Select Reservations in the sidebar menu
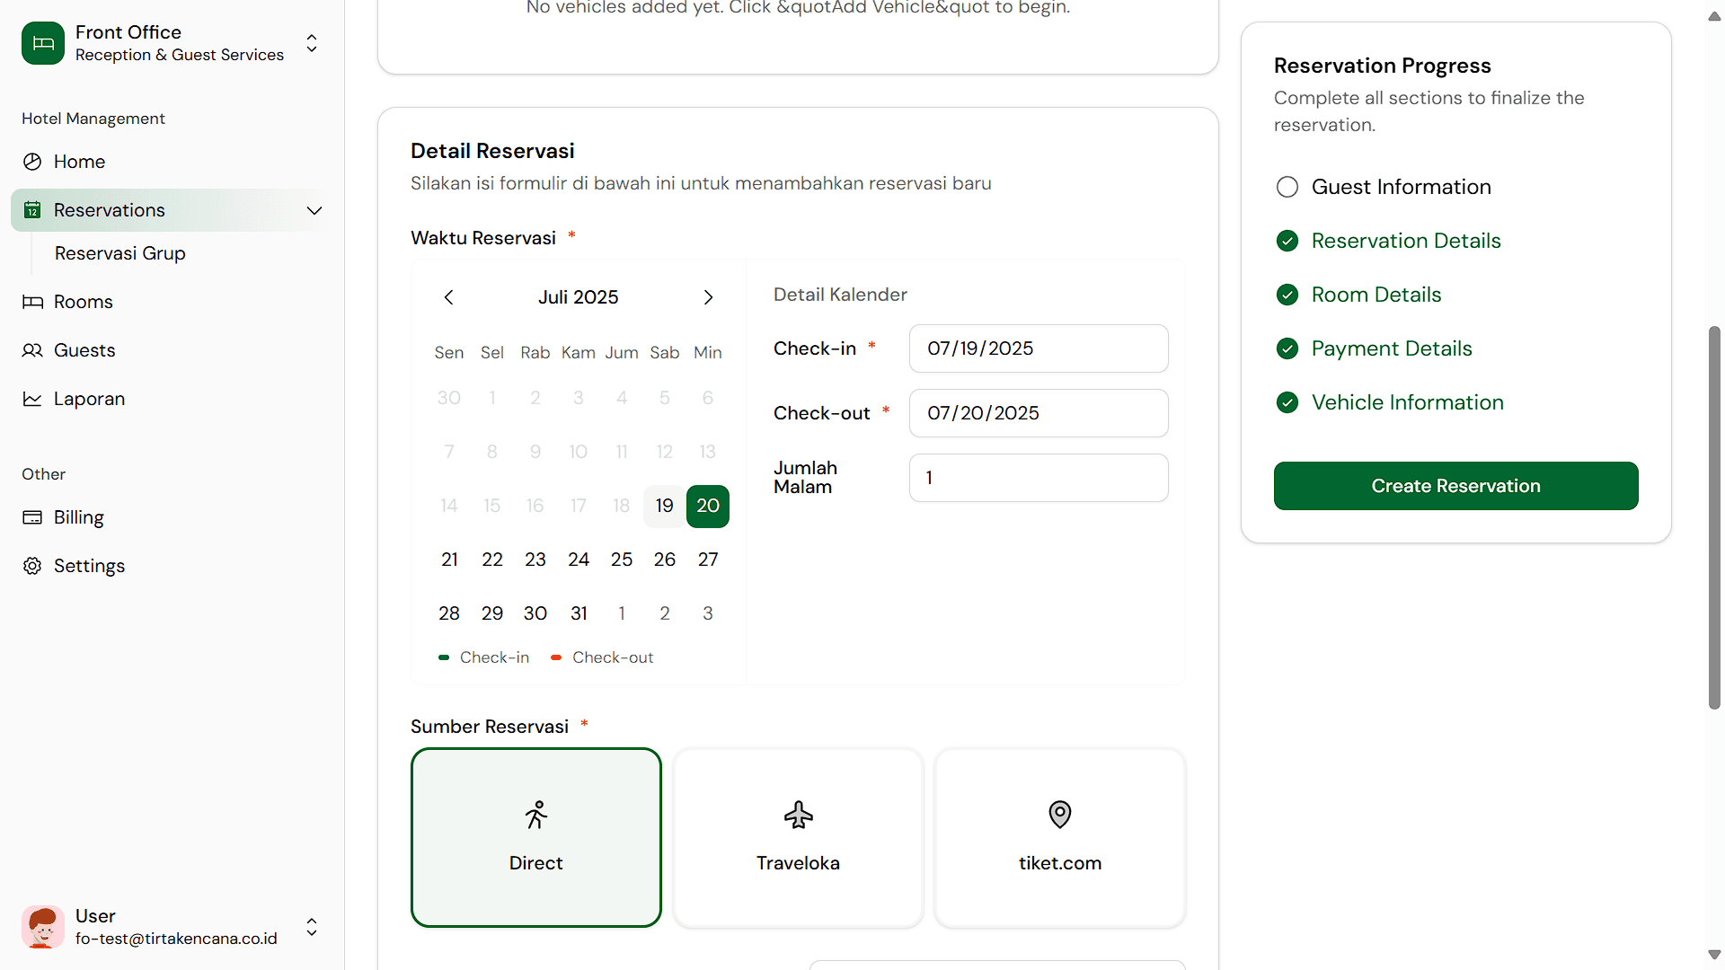Viewport: 1725px width, 970px height. click(110, 210)
